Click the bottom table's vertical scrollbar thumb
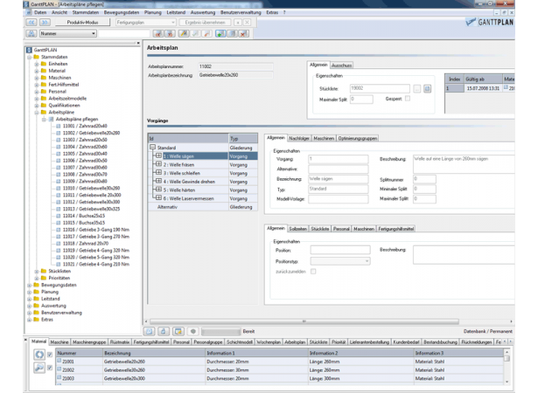 coord(507,358)
